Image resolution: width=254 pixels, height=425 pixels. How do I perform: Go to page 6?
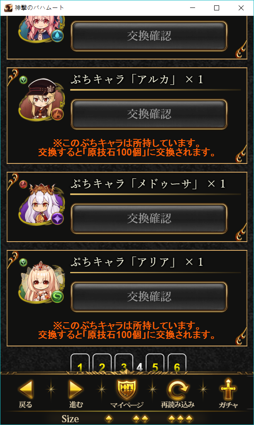pyautogui.click(x=177, y=363)
